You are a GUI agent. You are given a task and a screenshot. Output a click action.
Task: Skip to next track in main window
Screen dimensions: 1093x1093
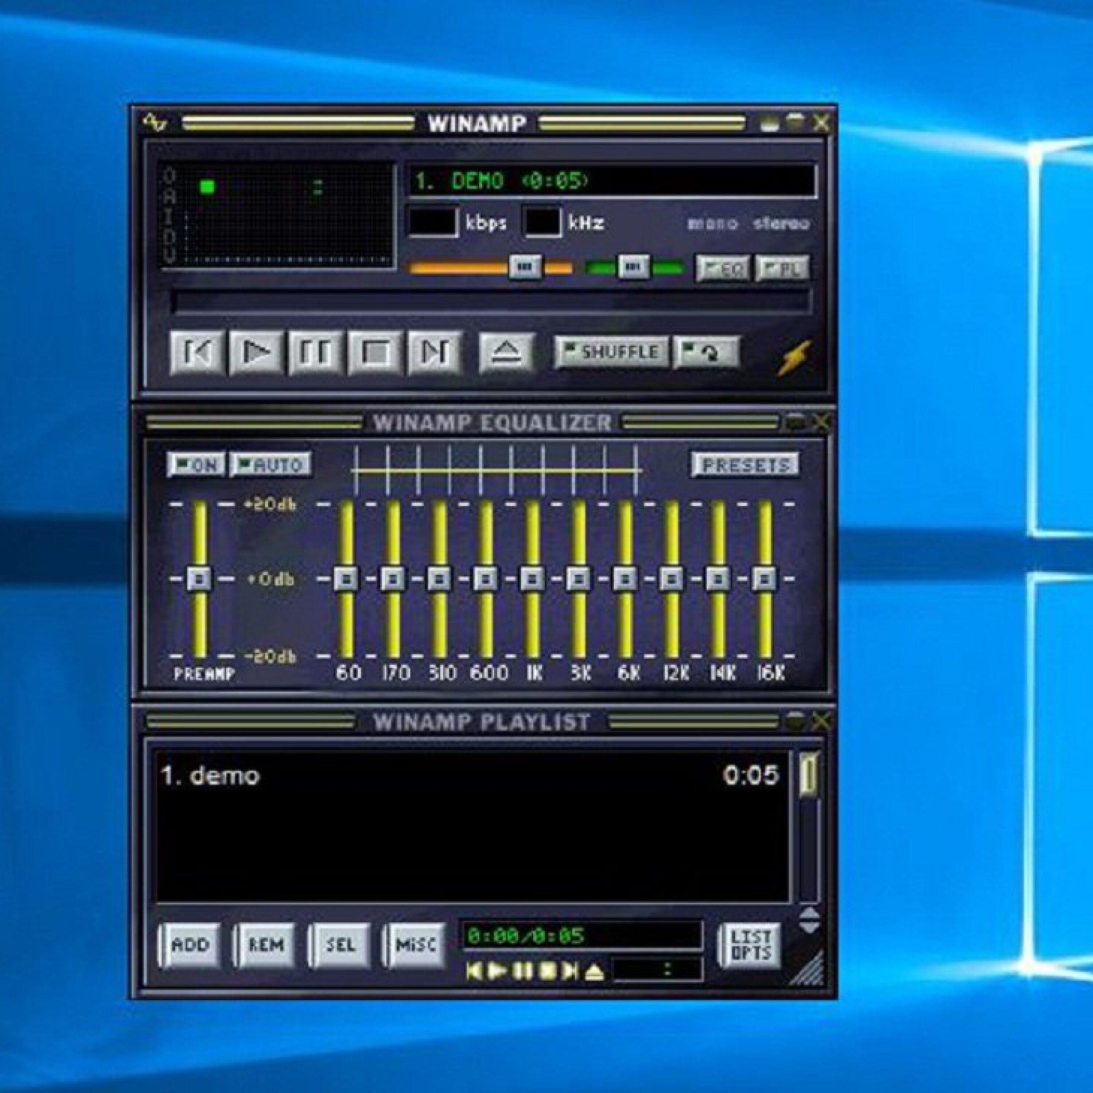(436, 352)
